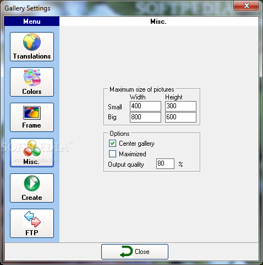Click the Options group label

(119, 134)
